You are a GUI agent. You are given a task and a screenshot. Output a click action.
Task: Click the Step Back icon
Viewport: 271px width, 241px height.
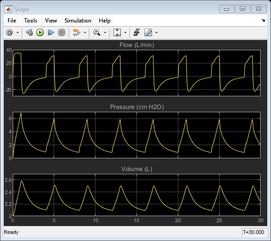[x=30, y=32]
